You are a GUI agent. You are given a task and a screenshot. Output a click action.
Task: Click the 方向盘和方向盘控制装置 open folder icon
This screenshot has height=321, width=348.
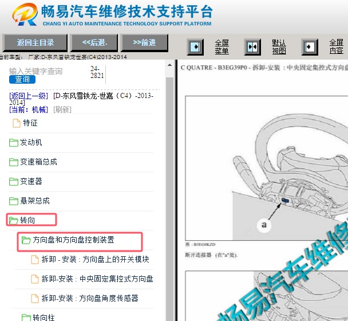click(x=26, y=240)
